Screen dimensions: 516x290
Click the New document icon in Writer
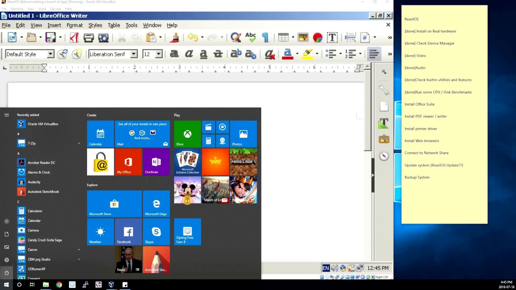click(12, 37)
